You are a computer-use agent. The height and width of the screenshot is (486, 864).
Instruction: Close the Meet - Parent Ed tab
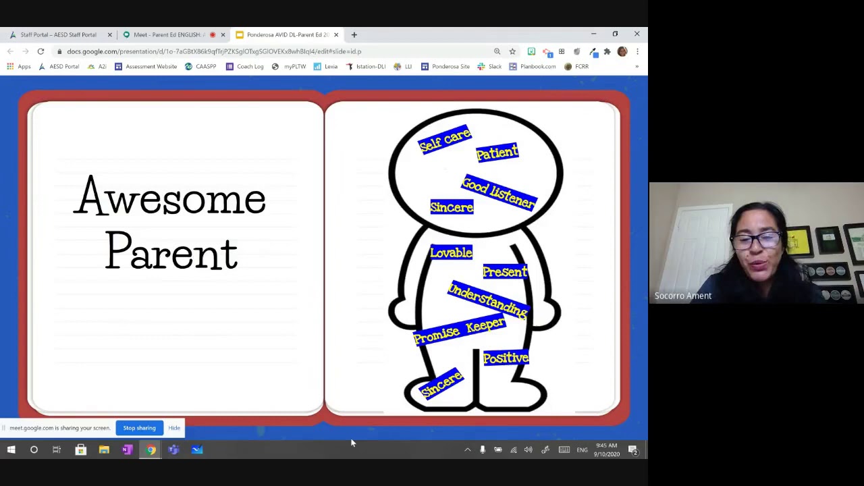pos(223,34)
